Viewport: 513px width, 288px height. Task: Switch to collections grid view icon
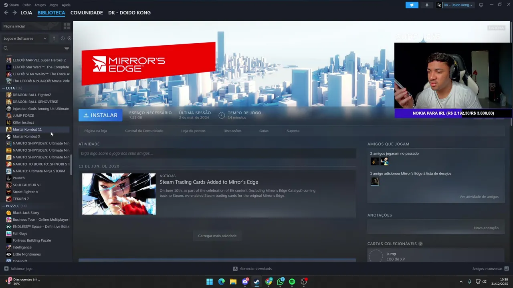tap(67, 26)
